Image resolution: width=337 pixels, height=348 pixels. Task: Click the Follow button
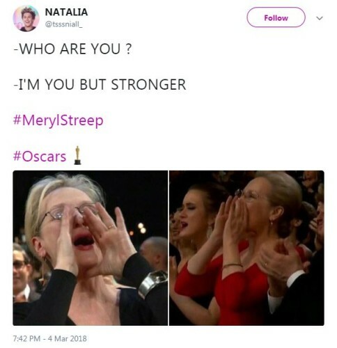point(276,17)
